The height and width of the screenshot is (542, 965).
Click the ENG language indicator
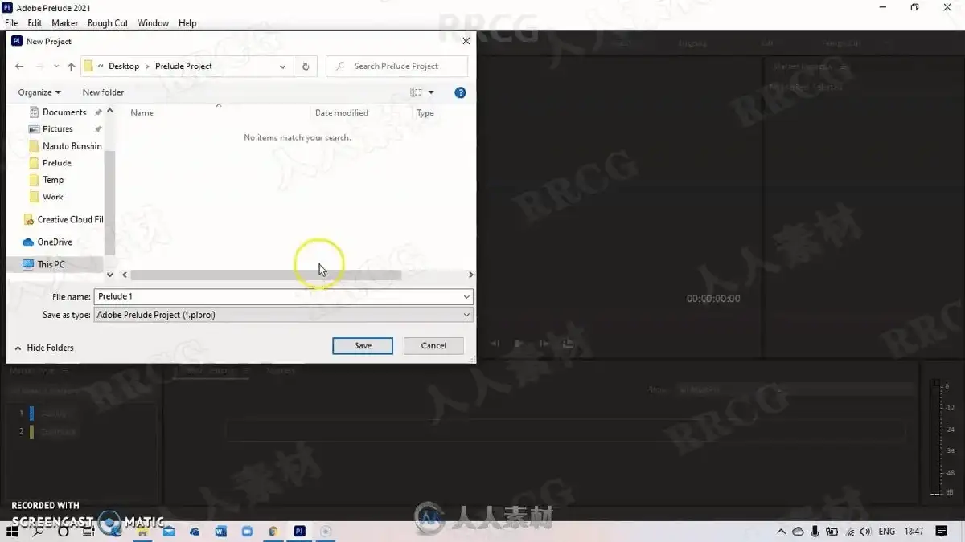[x=887, y=532]
